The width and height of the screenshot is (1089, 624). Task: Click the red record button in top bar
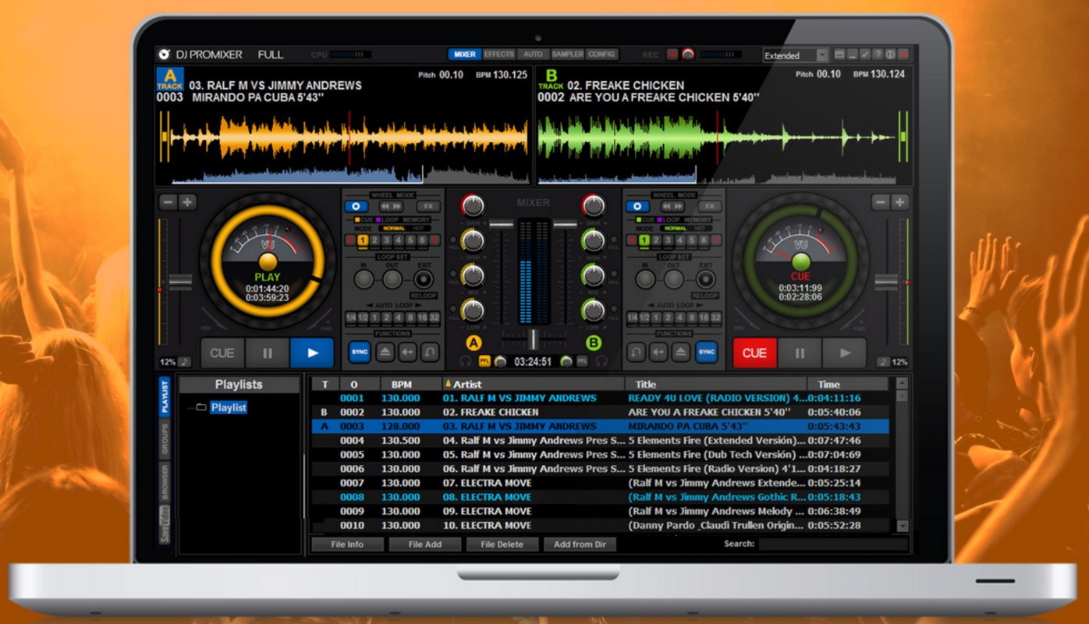[672, 55]
